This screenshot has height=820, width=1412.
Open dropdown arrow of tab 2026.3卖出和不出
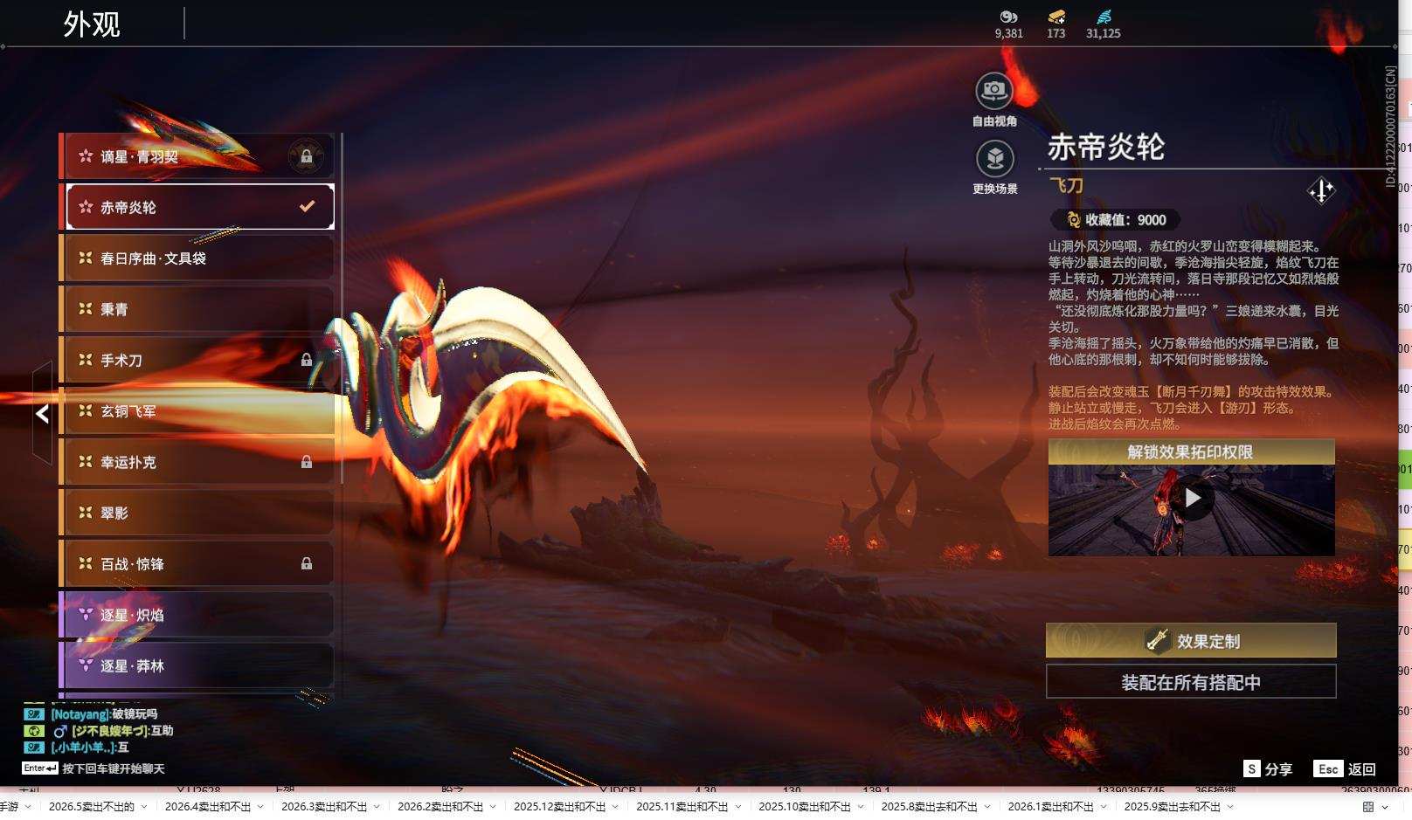(377, 807)
